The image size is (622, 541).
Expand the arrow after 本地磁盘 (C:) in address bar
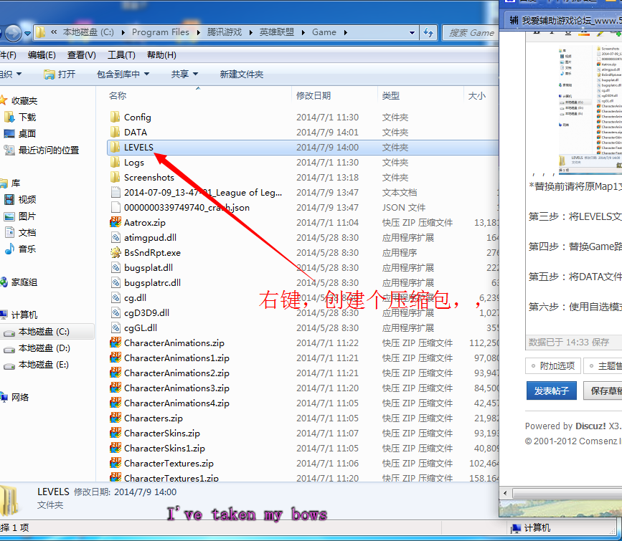123,32
